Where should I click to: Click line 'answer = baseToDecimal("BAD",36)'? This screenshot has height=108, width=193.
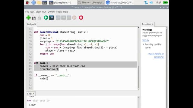pyautogui.click(x=62, y=66)
